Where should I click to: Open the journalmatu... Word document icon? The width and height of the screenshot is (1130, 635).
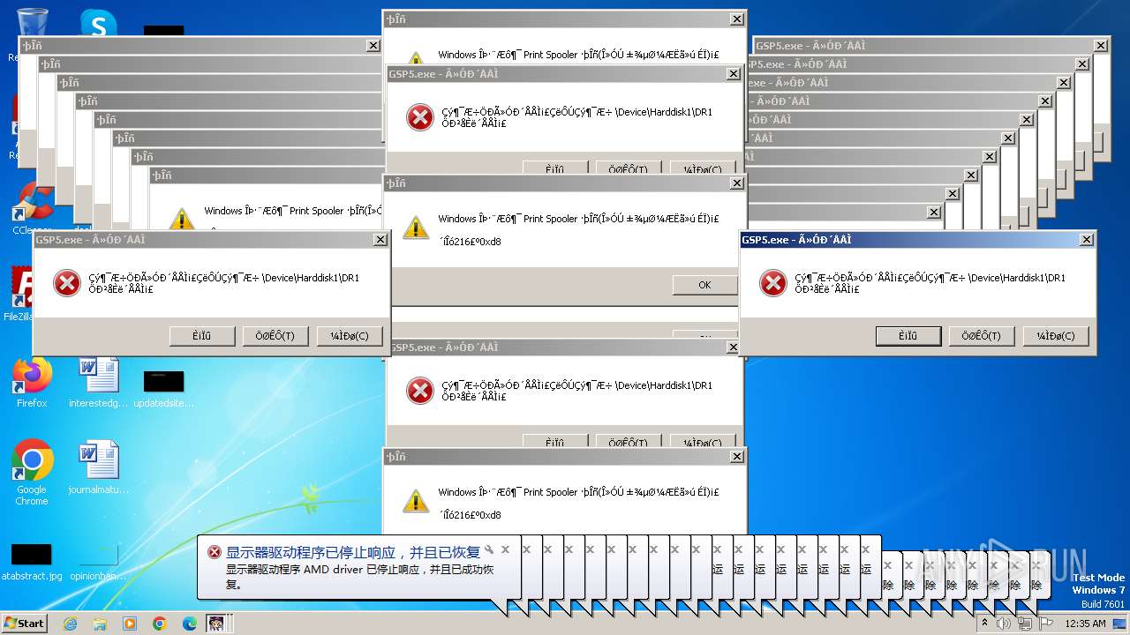pyautogui.click(x=98, y=467)
